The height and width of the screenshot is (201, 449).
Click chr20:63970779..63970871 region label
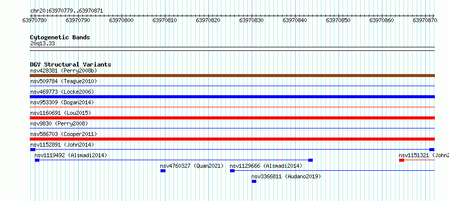coord(67,11)
